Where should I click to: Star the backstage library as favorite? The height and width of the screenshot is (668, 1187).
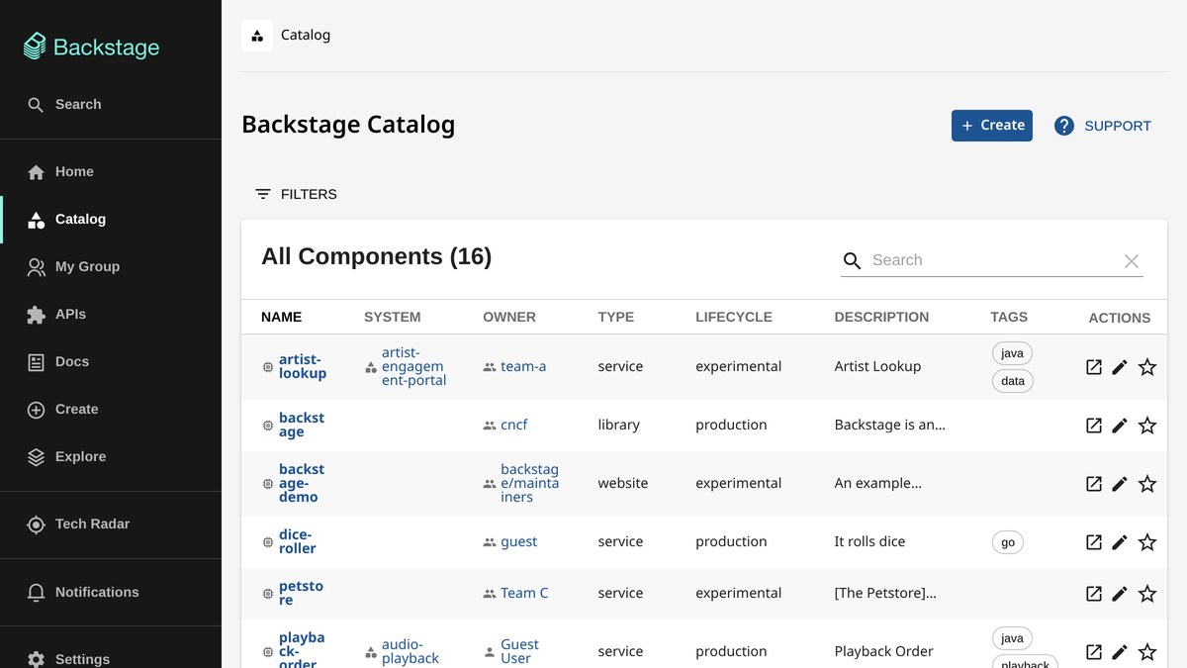pyautogui.click(x=1147, y=426)
